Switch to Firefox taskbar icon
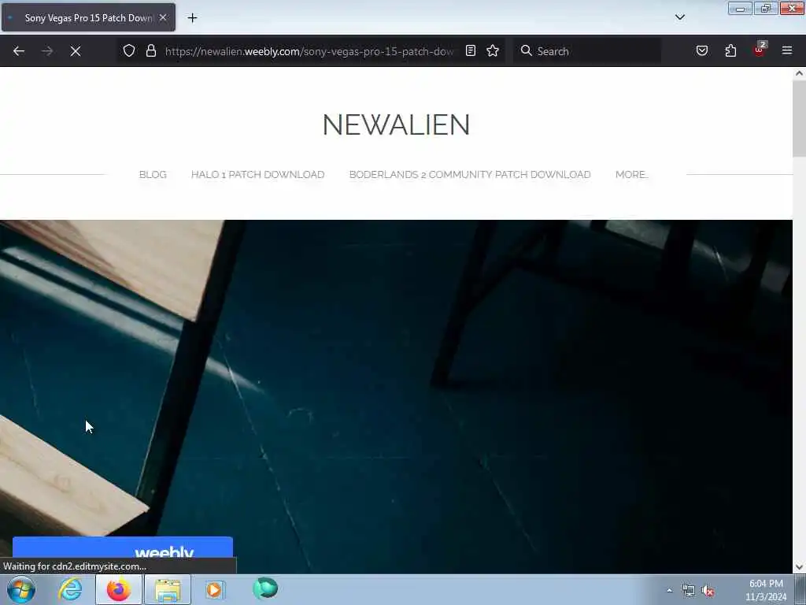The height and width of the screenshot is (605, 806). pos(118,589)
